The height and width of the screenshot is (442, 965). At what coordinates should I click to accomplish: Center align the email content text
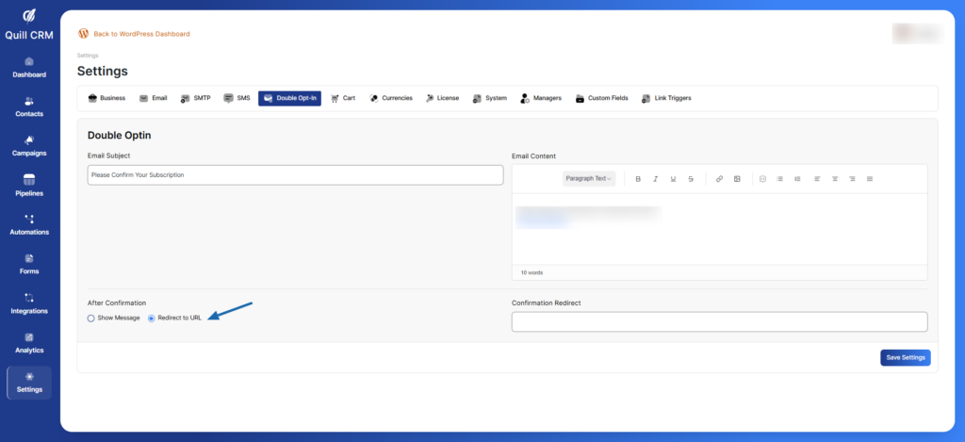coord(834,178)
